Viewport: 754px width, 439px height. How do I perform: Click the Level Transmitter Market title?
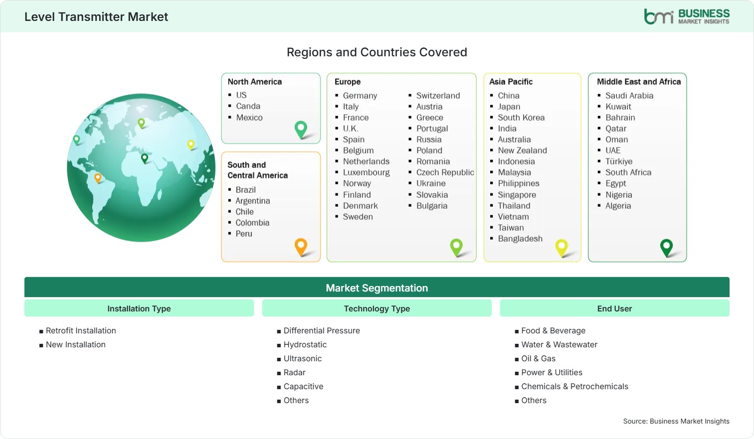click(96, 17)
